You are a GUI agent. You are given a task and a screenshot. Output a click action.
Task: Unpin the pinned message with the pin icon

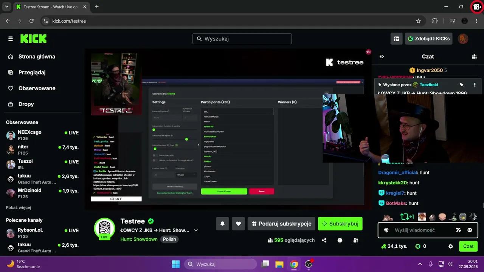coord(461,85)
